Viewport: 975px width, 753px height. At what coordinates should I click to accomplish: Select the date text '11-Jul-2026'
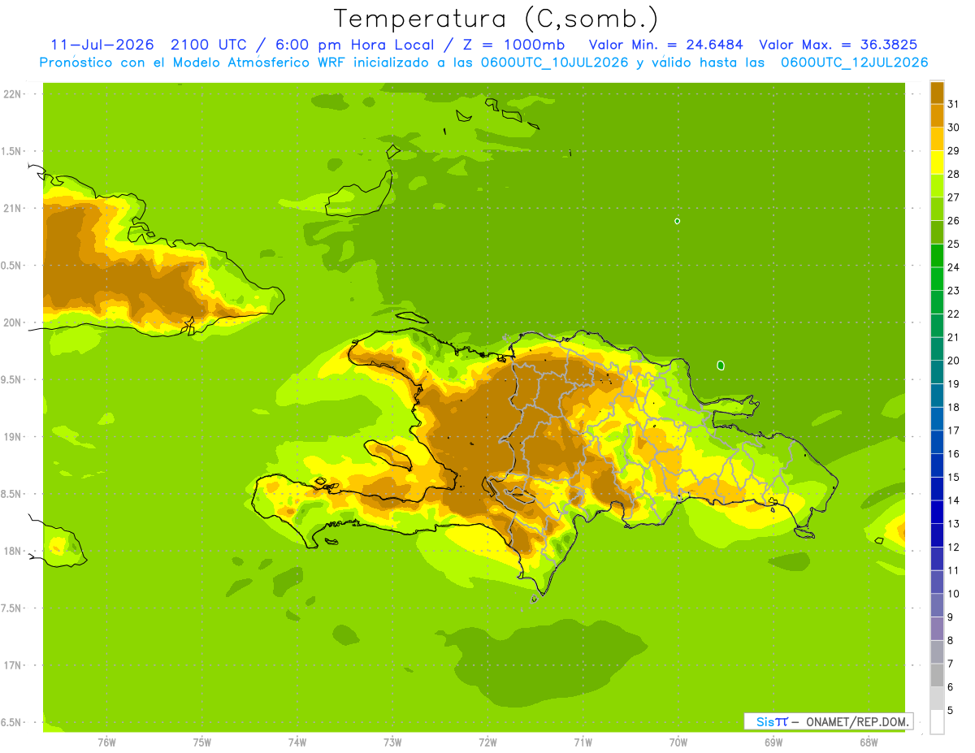(x=102, y=45)
